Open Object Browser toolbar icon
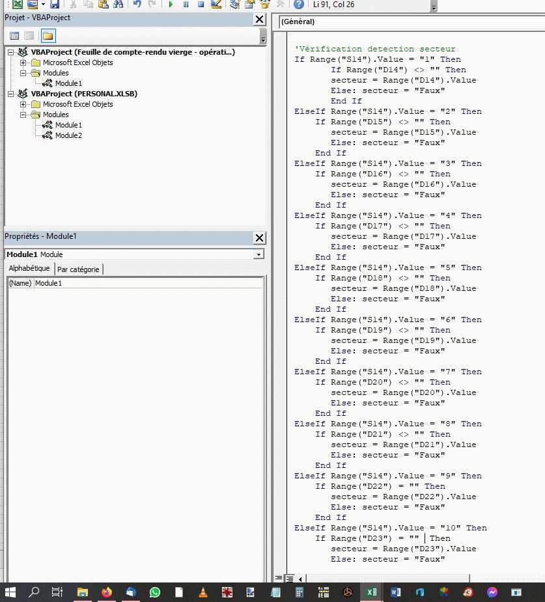The image size is (545, 602). tap(265, 4)
